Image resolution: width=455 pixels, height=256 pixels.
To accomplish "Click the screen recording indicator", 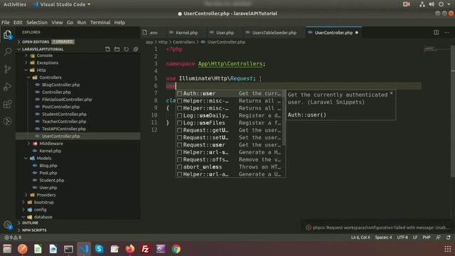I will click(x=406, y=4).
